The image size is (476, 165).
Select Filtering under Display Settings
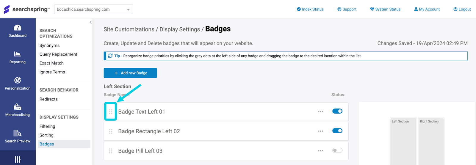point(47,126)
